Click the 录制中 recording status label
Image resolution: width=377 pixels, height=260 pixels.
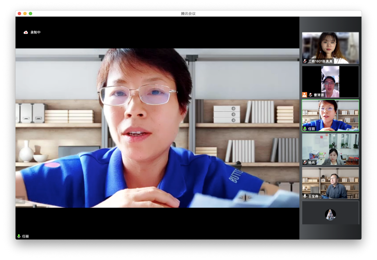click(x=36, y=32)
